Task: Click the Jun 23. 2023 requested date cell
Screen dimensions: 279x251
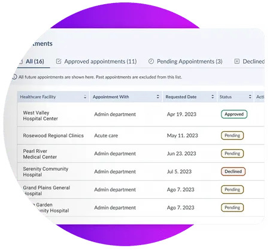Action: tap(181, 153)
